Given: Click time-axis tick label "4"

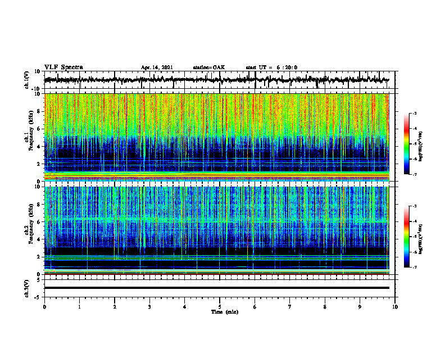Looking at the screenshot, I should click(185, 307).
